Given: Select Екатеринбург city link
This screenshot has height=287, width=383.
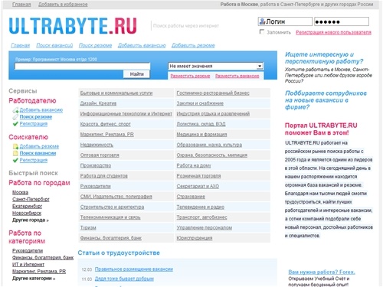Looking at the screenshot, I should (x=27, y=206).
